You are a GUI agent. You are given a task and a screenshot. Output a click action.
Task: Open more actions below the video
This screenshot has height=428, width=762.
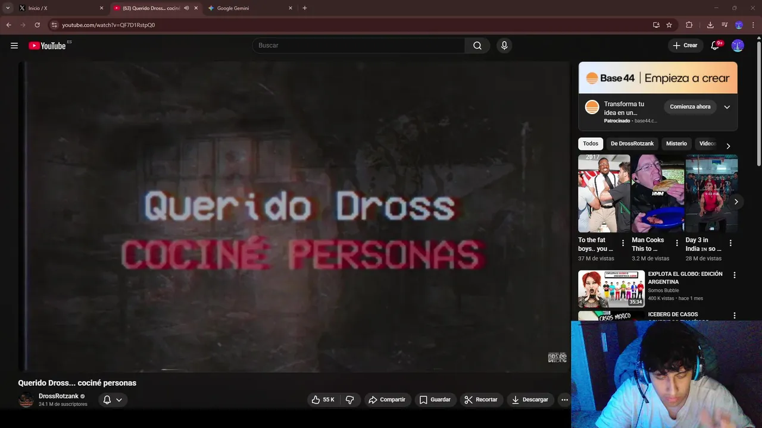coord(564,400)
